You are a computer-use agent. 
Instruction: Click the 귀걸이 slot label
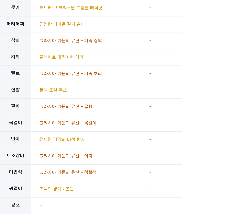tap(15, 189)
